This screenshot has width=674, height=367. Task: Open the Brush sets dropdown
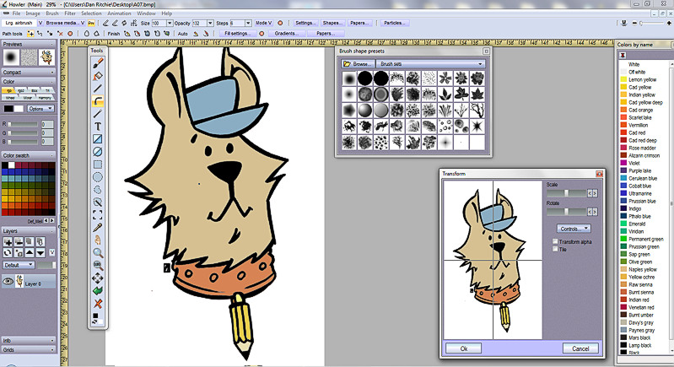pos(431,63)
